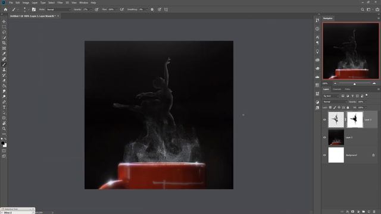Click the background color swatch
The height and width of the screenshot is (214, 381).
[x=5, y=145]
